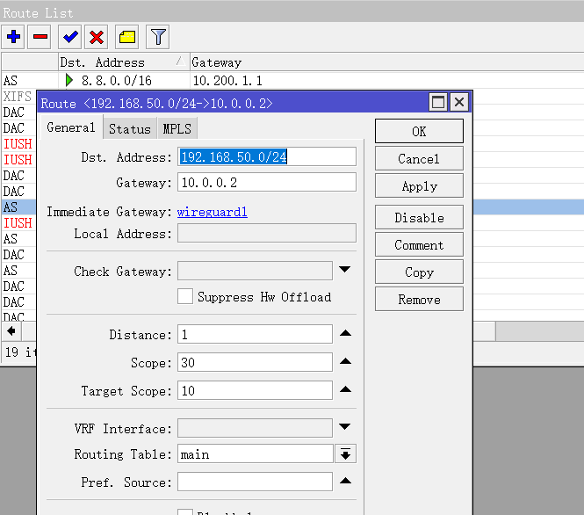Open the funnel Filter icon
The image size is (584, 515).
pos(158,37)
